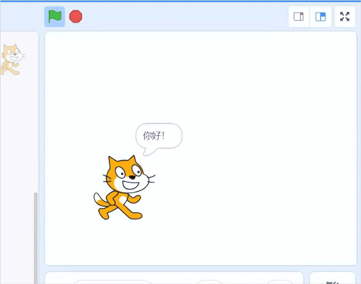Click the orange cat sprite on stage
Image resolution: width=361 pixels, height=284 pixels.
pyautogui.click(x=123, y=188)
